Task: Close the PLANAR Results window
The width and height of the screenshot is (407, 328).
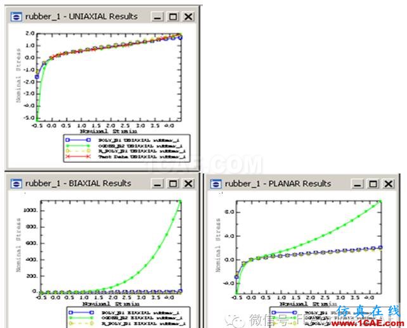Action: pyautogui.click(x=389, y=184)
